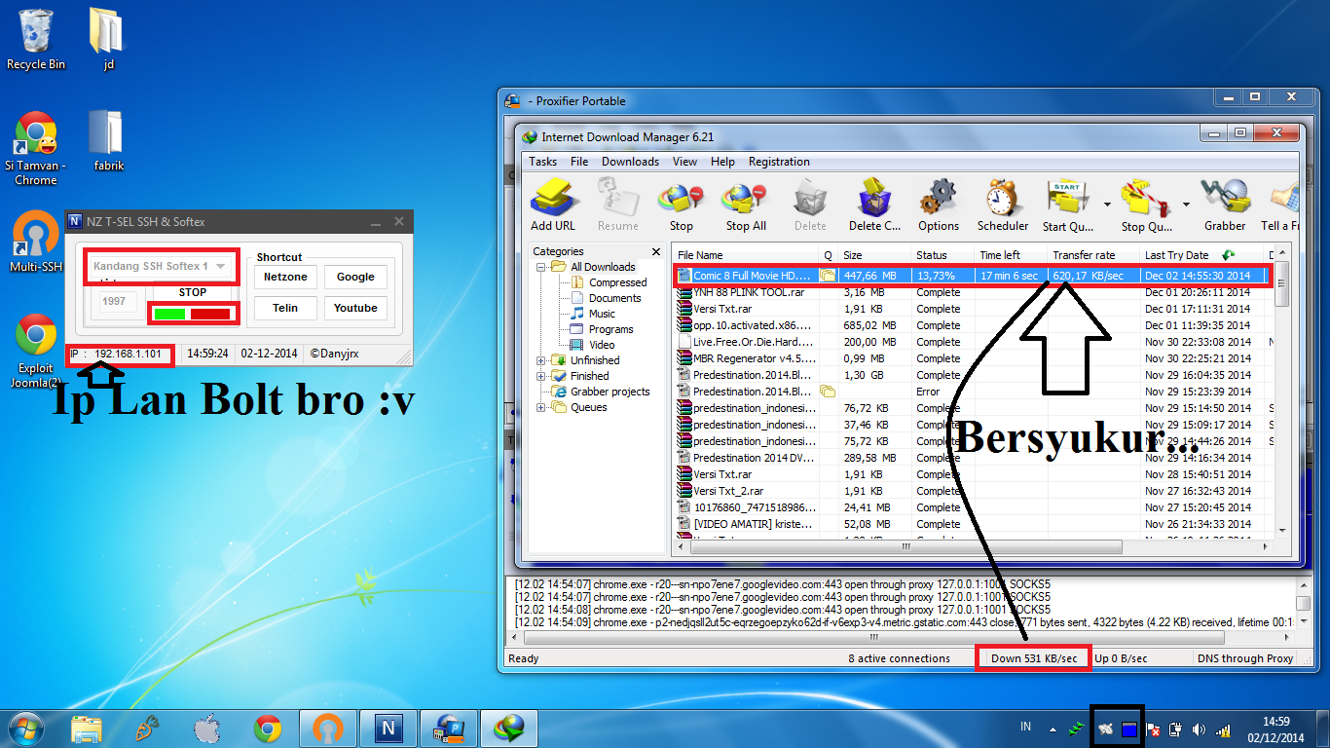This screenshot has width=1330, height=748.
Task: Expand the Queues category node
Action: tap(541, 407)
